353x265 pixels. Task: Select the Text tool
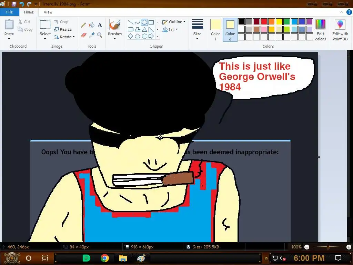(x=100, y=25)
